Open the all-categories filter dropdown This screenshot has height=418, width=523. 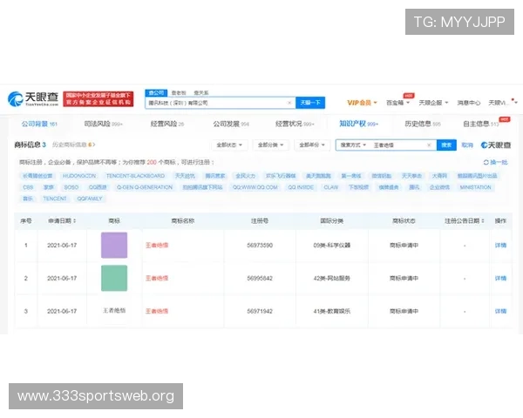pyautogui.click(x=270, y=145)
